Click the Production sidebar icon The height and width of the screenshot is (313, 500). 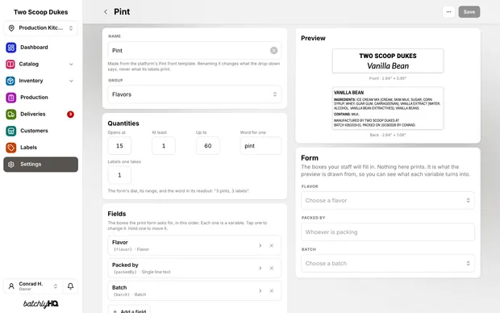[x=11, y=98]
